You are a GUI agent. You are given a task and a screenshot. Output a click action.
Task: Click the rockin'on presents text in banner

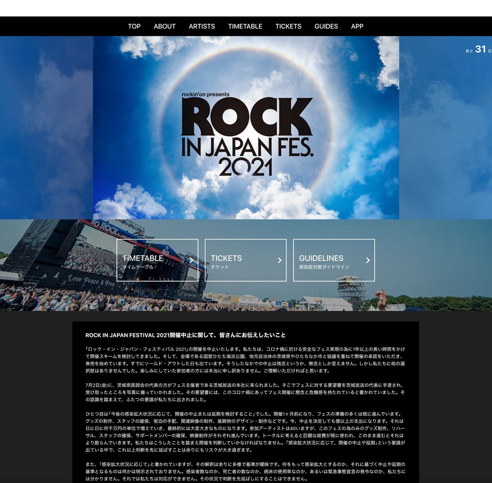click(x=205, y=94)
